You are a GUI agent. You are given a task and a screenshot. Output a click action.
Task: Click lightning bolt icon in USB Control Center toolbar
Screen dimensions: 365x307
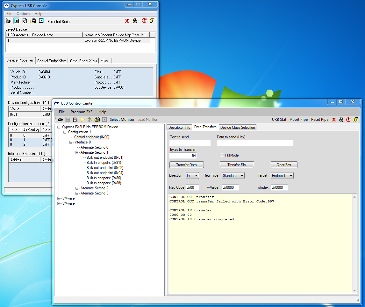[356, 120]
